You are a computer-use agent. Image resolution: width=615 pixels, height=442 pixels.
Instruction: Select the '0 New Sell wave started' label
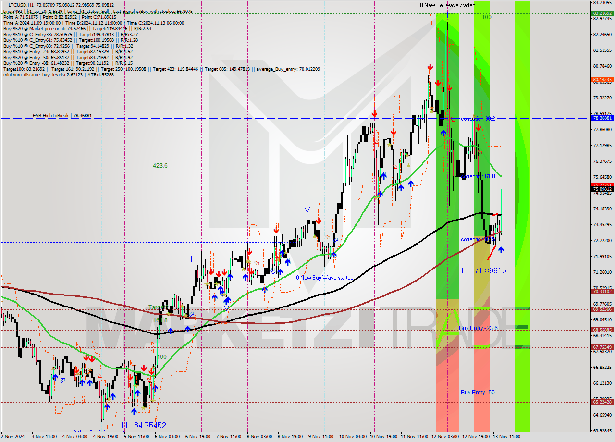447,5
